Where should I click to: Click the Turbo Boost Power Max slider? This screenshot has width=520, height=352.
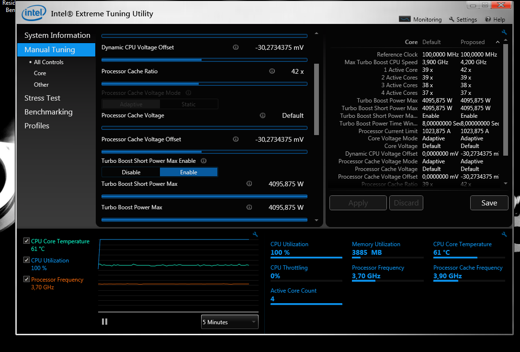point(204,220)
